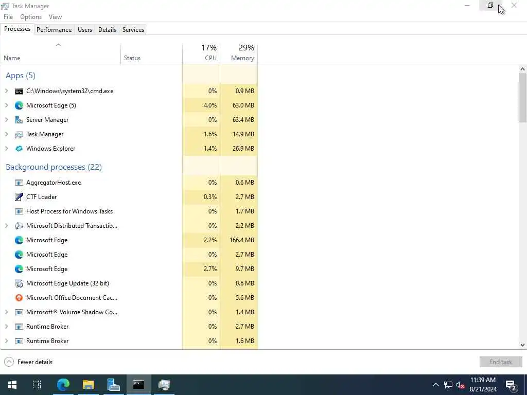Sort by the Name column header
The width and height of the screenshot is (527, 395).
point(61,53)
